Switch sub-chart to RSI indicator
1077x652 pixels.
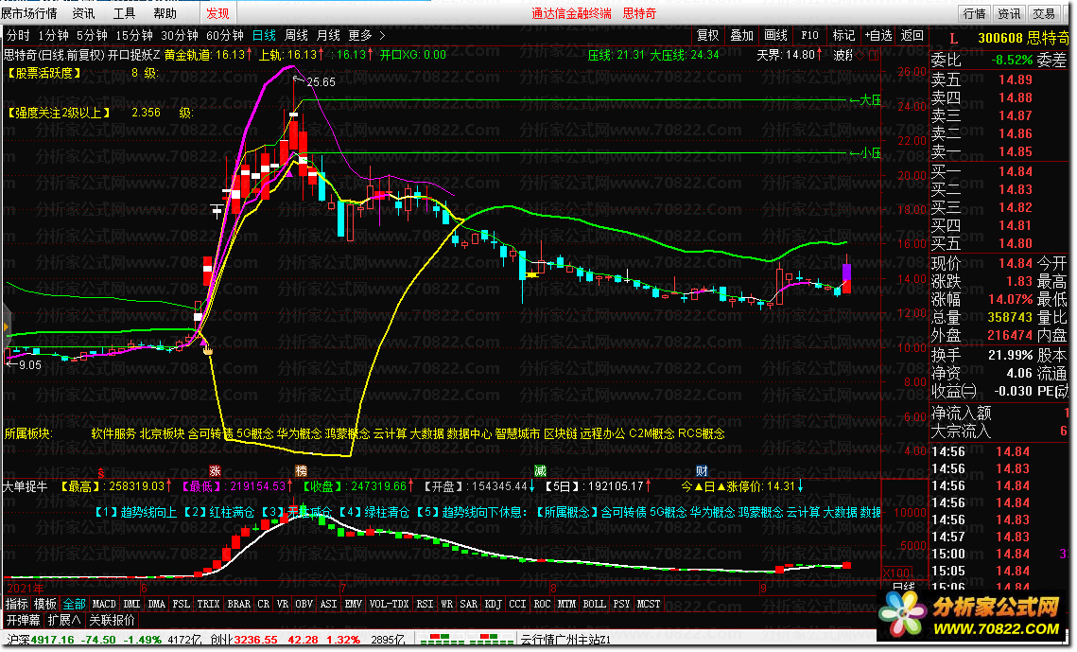coord(426,604)
